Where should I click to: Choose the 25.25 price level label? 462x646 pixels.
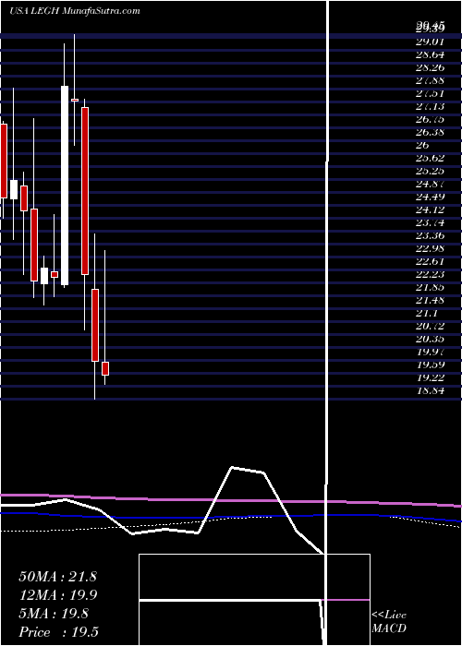point(430,171)
